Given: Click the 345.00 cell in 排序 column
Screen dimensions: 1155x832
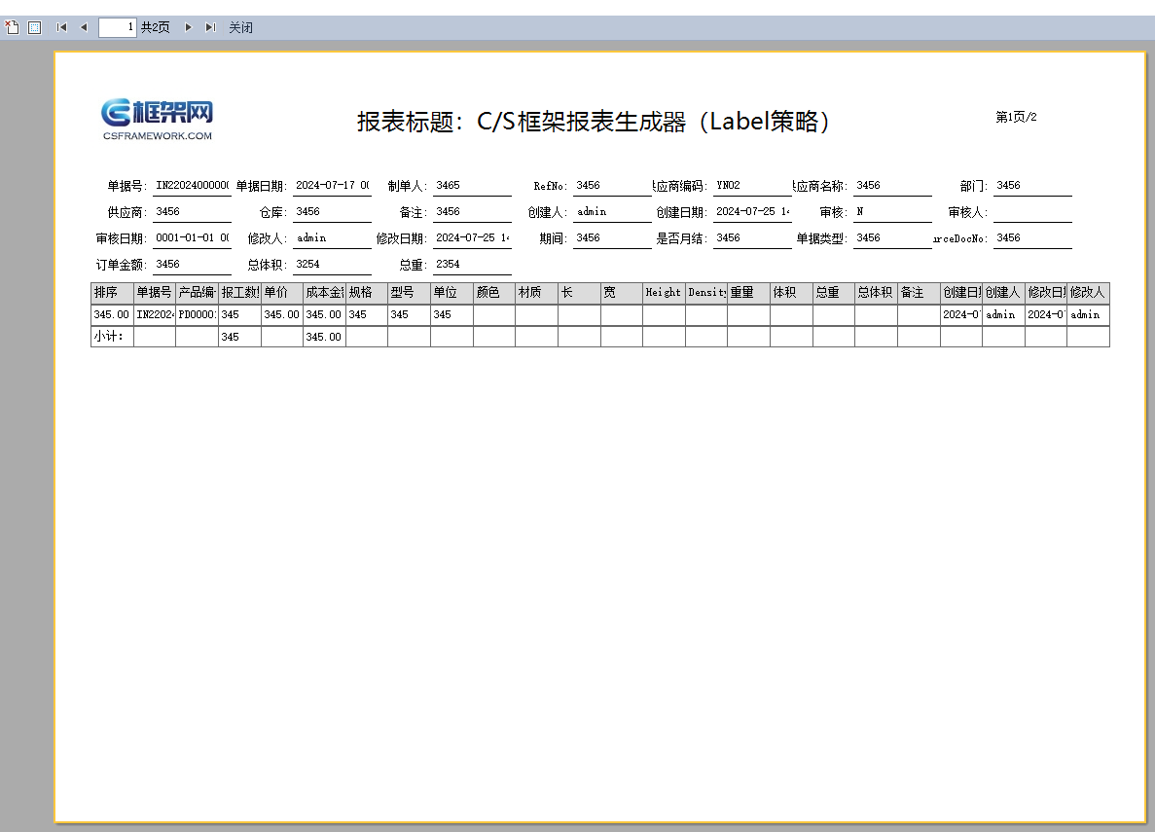Looking at the screenshot, I should pos(112,314).
